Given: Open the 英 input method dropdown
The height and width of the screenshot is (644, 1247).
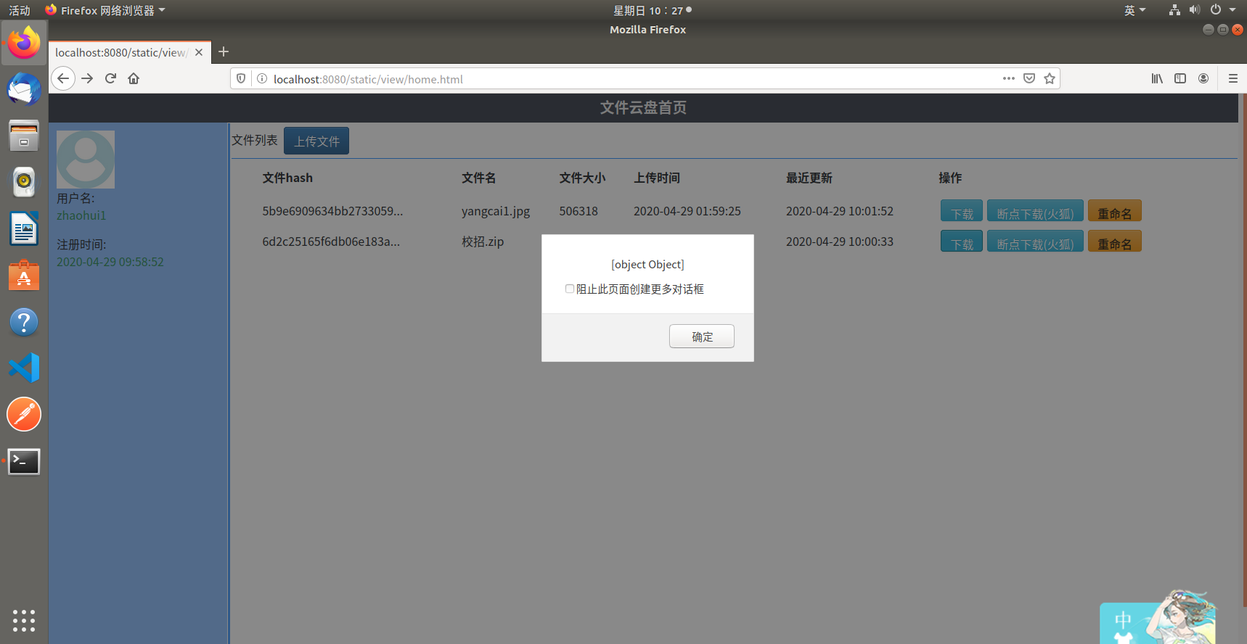Looking at the screenshot, I should point(1134,10).
